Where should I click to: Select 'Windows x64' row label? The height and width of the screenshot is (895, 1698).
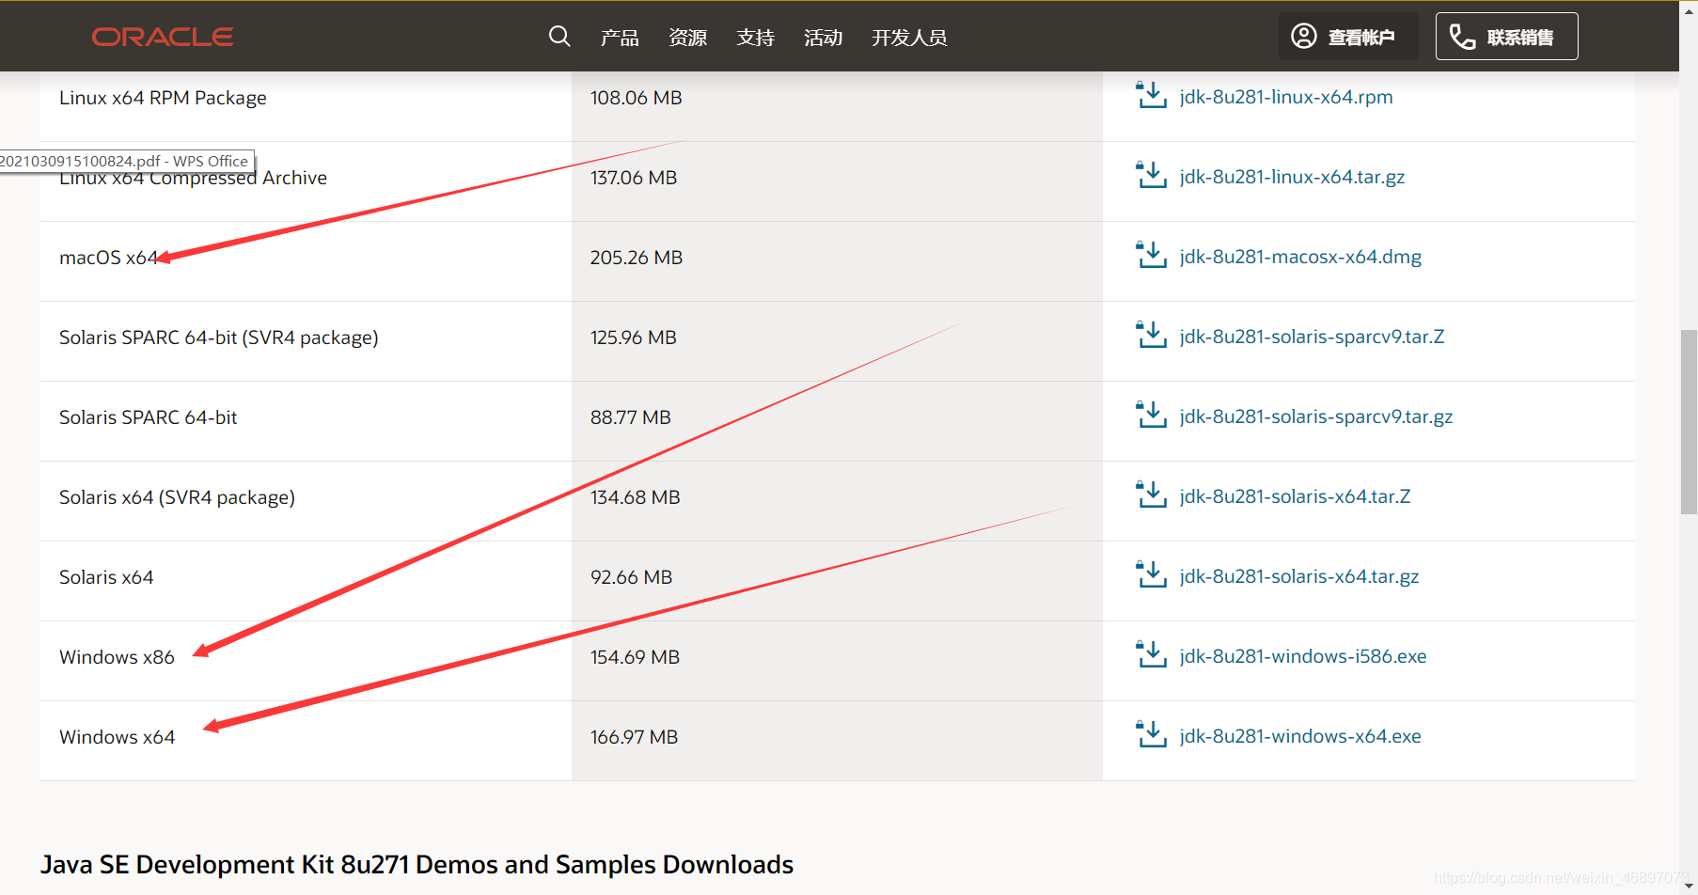pos(117,737)
